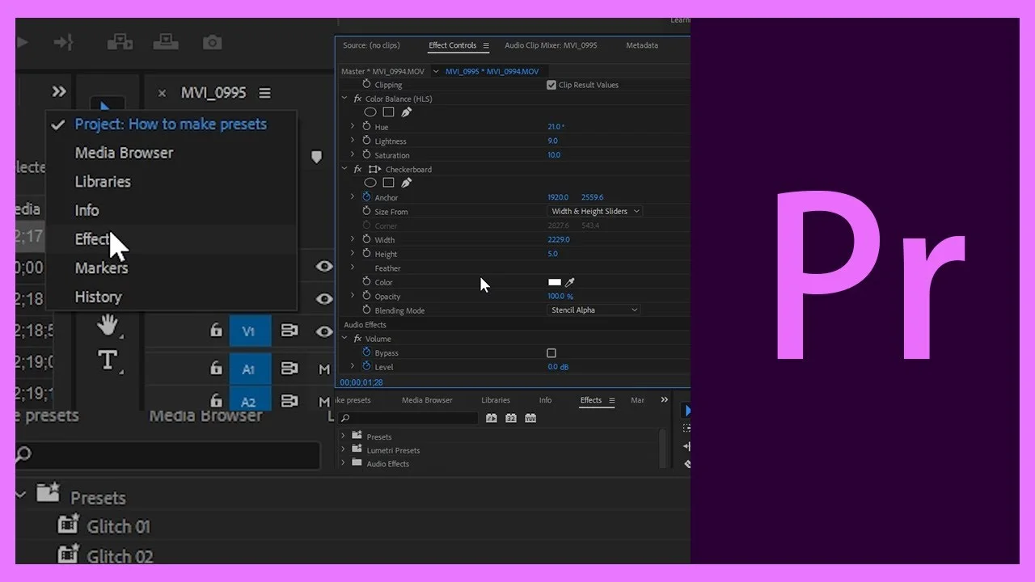Image resolution: width=1035 pixels, height=582 pixels.
Task: Expand the Feather property
Action: click(x=353, y=268)
